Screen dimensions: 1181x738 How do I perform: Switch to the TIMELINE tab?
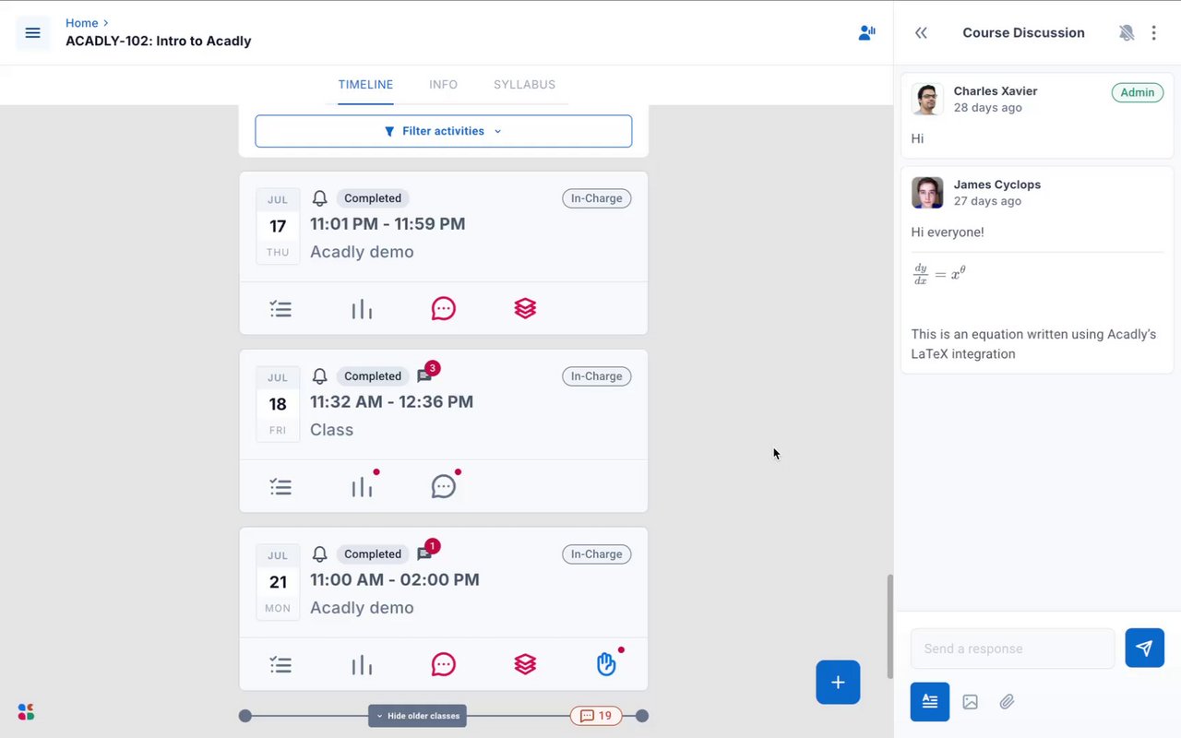pyautogui.click(x=365, y=85)
